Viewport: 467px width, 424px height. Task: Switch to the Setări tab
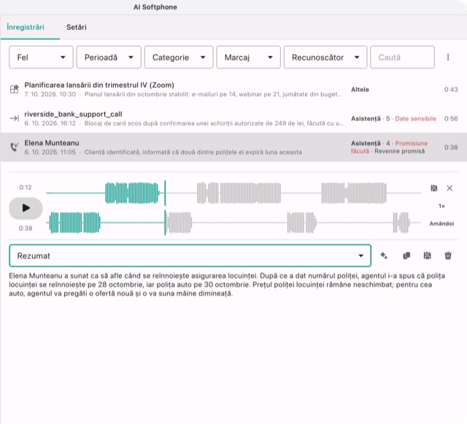pyautogui.click(x=76, y=27)
